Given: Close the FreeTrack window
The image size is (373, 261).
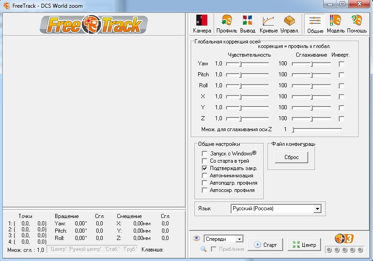Looking at the screenshot, I should point(359,4).
